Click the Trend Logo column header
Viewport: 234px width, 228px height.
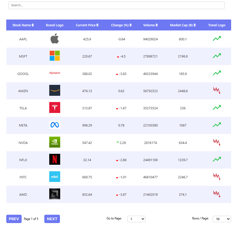click(x=217, y=25)
